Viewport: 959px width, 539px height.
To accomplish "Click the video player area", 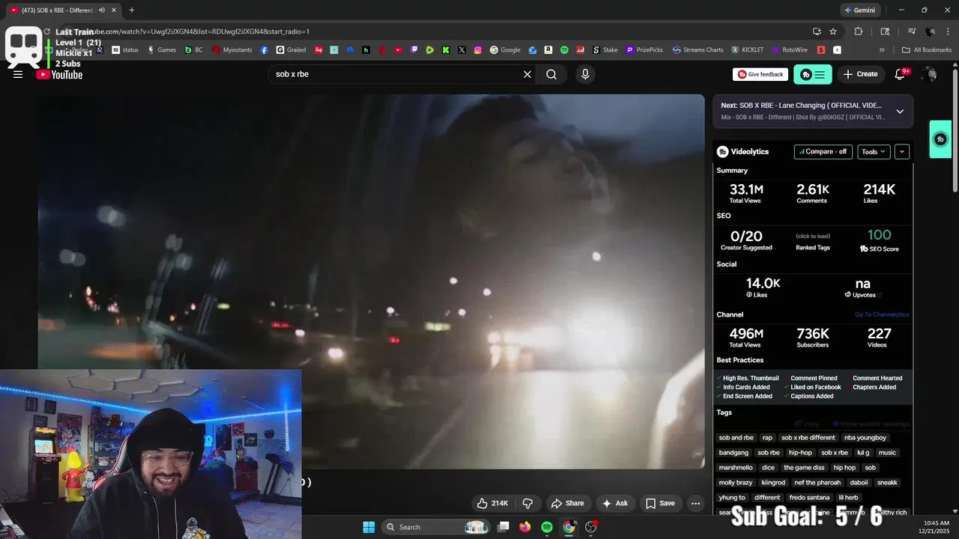I will point(371,281).
